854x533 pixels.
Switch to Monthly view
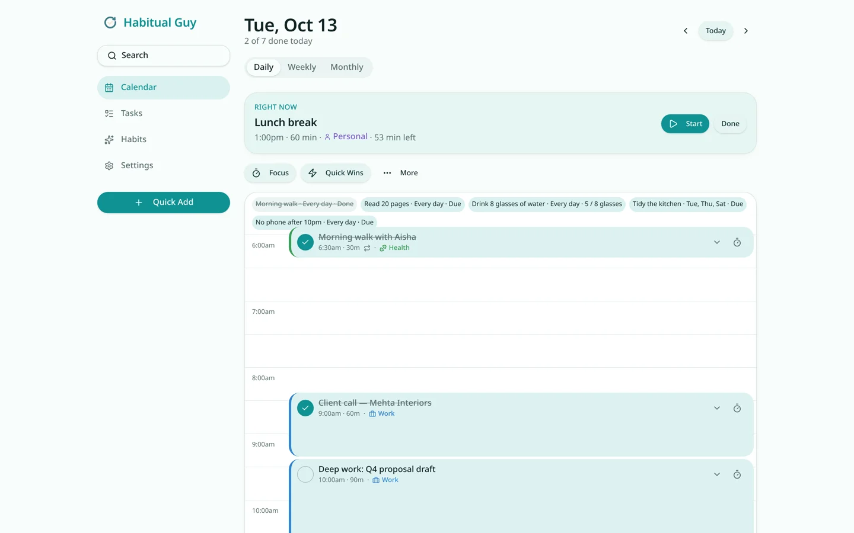click(x=347, y=68)
